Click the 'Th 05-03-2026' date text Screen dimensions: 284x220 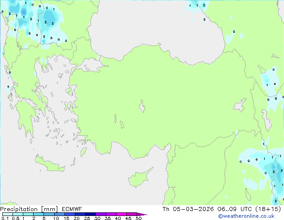pos(188,209)
